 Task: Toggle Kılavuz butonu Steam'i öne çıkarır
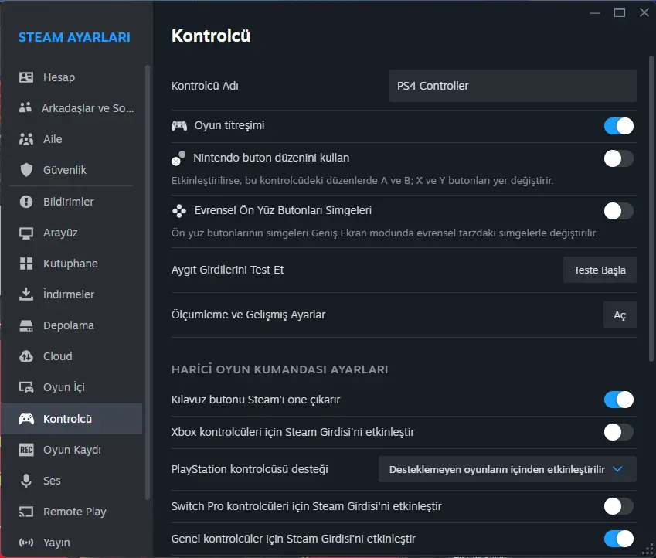point(618,400)
